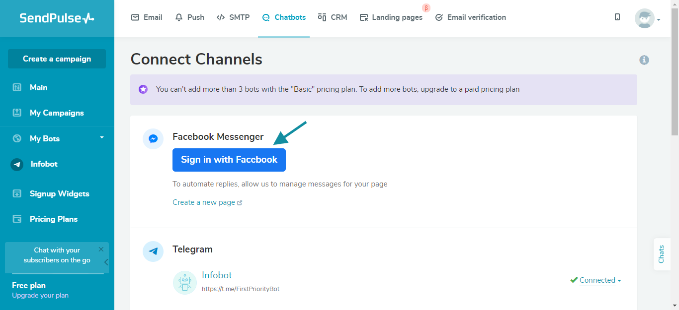The height and width of the screenshot is (310, 679).
Task: Click the Infobot robot avatar thumbnail
Action: (184, 282)
